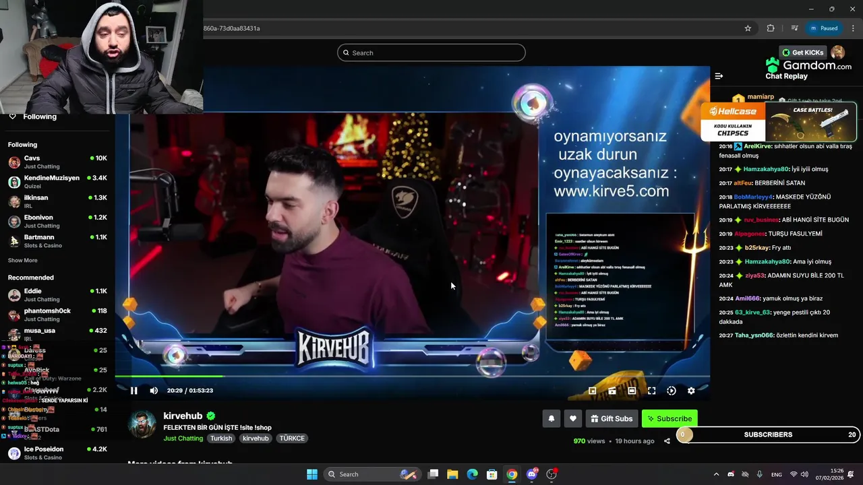Open Cavs channel in Following list
Image resolution: width=863 pixels, height=485 pixels.
click(x=57, y=162)
